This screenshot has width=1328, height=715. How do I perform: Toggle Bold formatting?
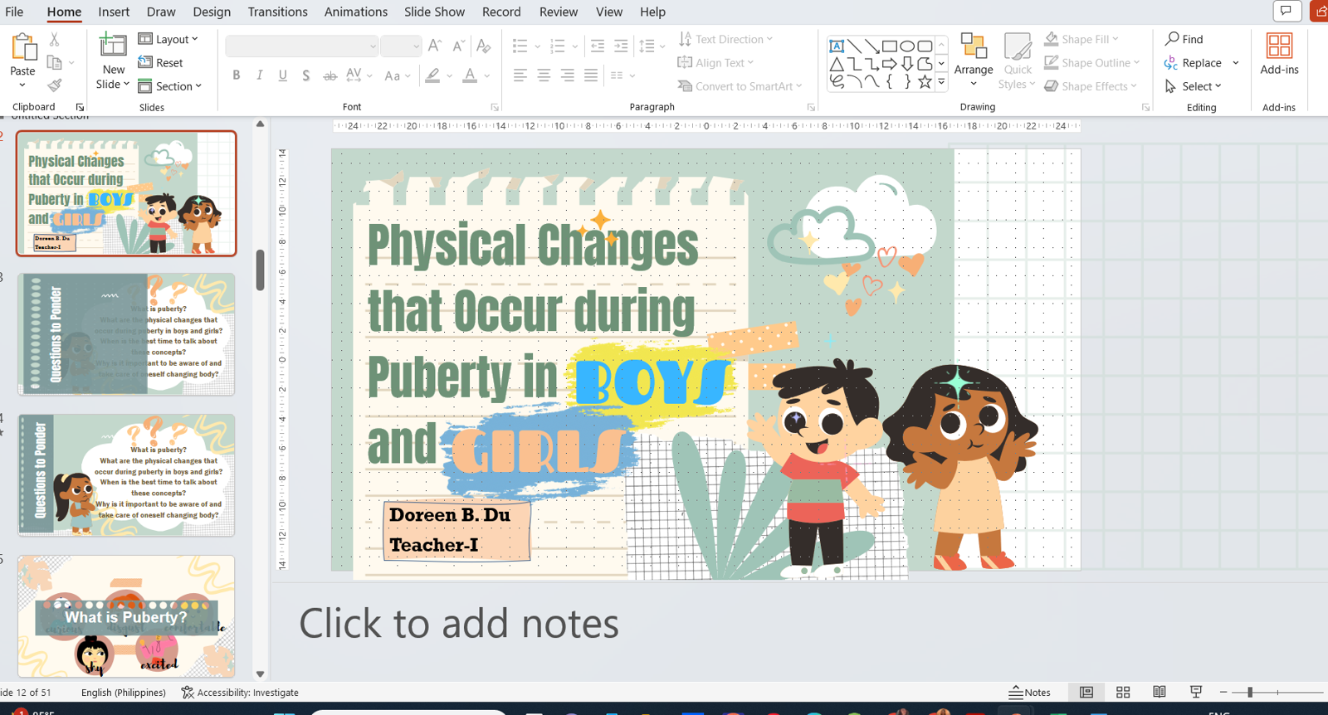[237, 75]
